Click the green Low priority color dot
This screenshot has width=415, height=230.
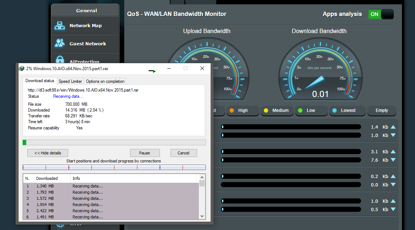pos(300,110)
